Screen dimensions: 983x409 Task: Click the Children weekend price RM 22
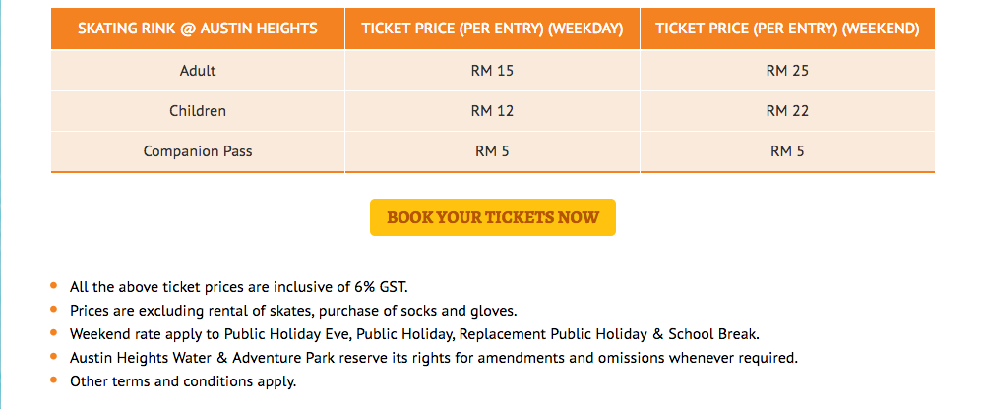(x=787, y=111)
